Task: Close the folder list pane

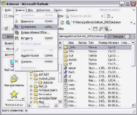Action: pyautogui.click(x=60, y=43)
